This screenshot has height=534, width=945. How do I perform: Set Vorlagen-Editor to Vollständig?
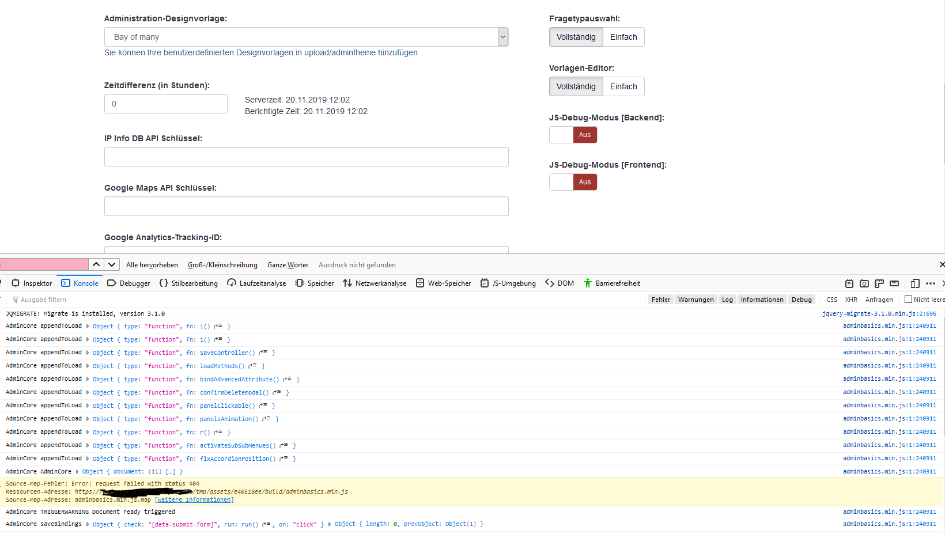576,86
